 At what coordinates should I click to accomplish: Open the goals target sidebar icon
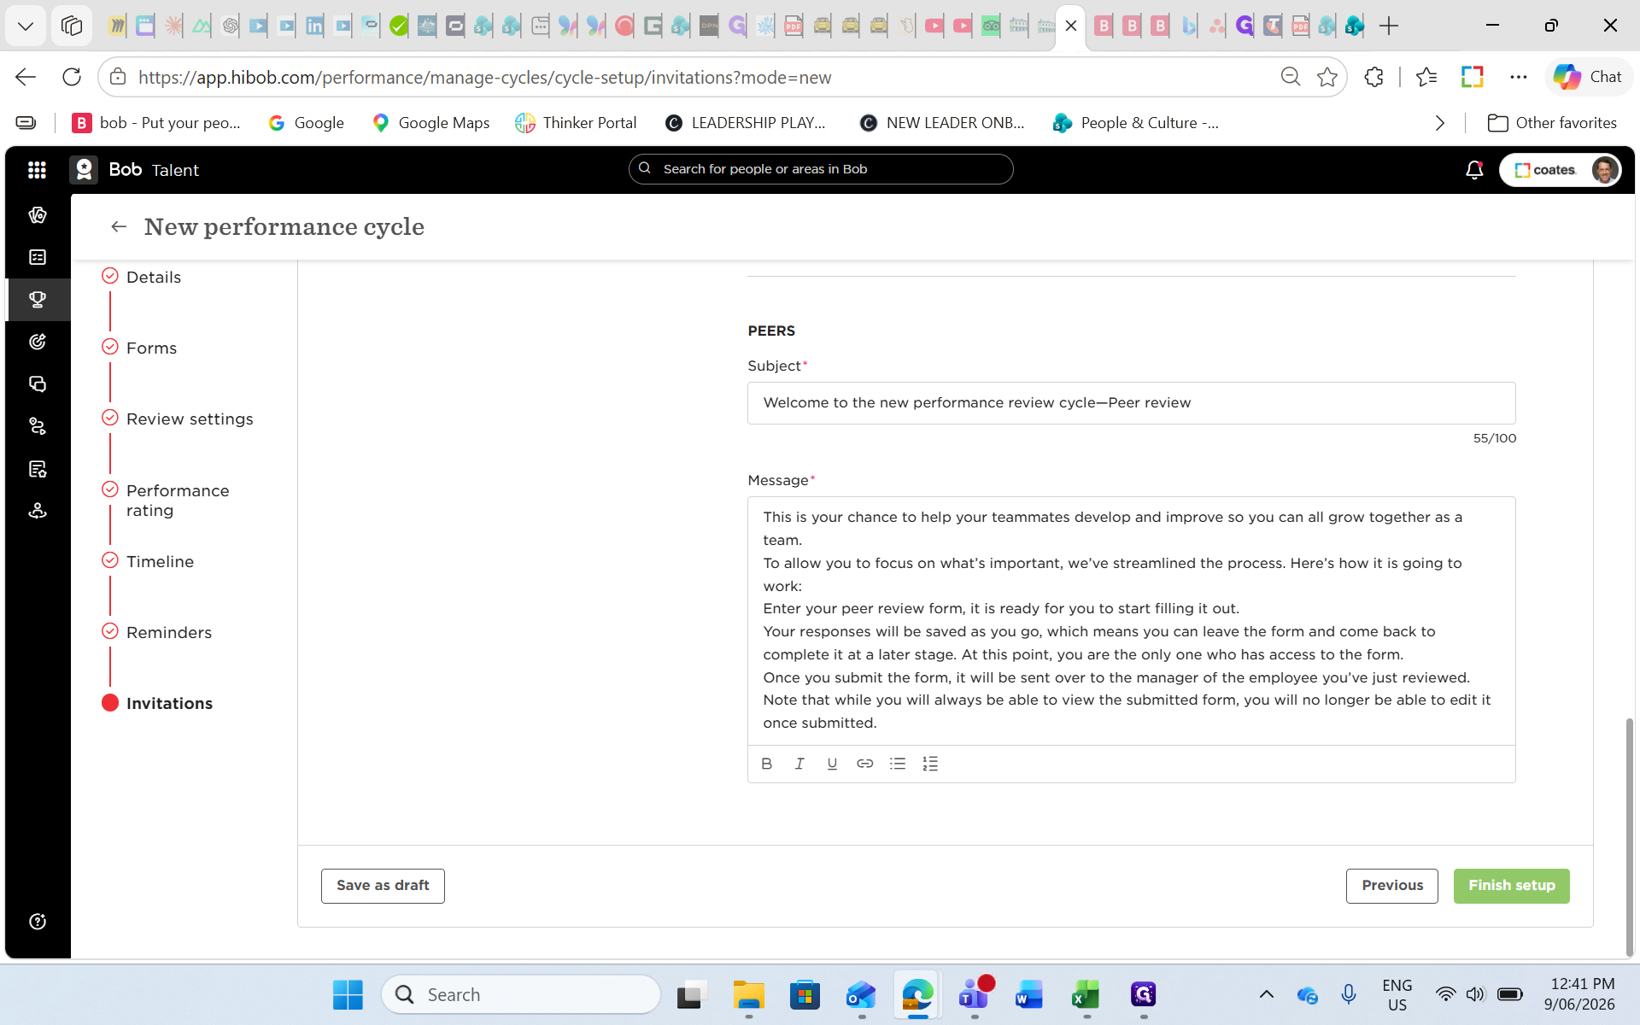tap(38, 342)
